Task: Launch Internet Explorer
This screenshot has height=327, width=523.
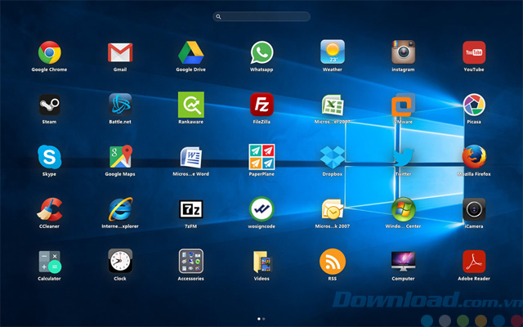Action: tap(120, 209)
